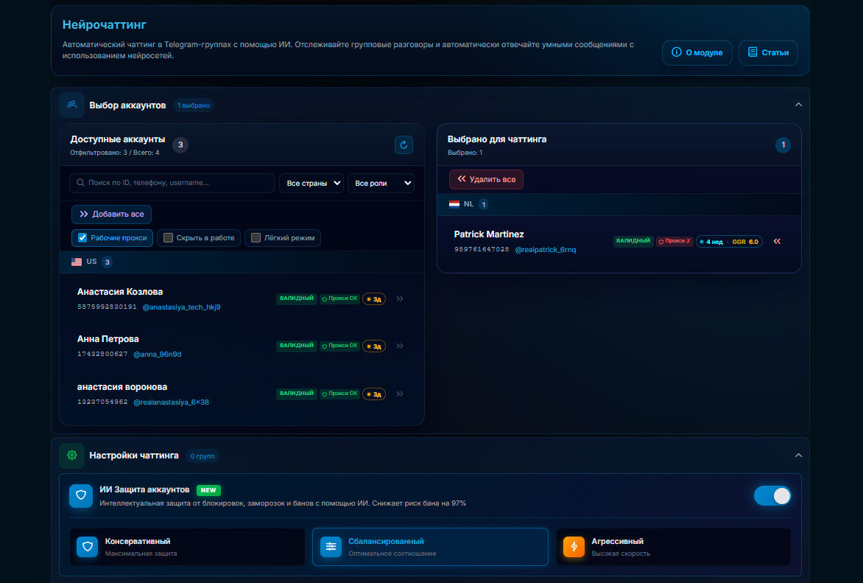Turn off the ИИ Защита аккаунтов switch

pos(772,496)
